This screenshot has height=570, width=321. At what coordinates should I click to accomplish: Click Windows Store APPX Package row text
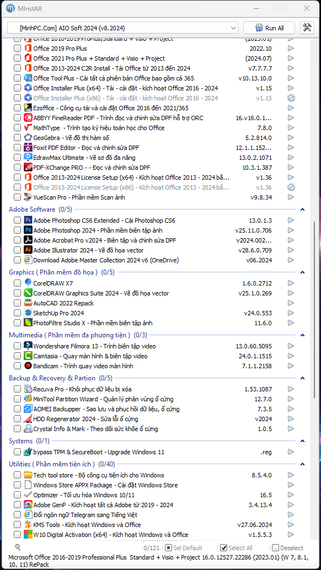(x=105, y=485)
